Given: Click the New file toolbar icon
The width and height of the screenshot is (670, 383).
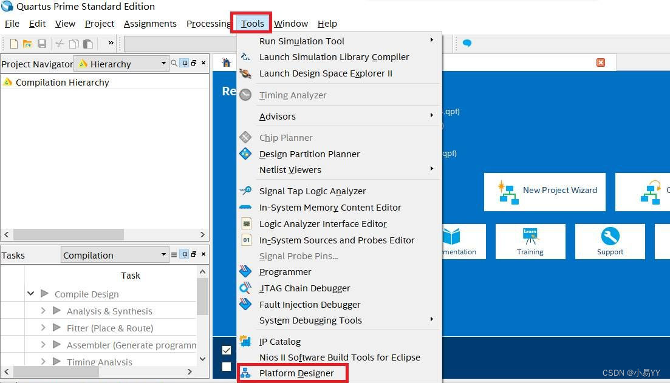Looking at the screenshot, I should tap(14, 44).
